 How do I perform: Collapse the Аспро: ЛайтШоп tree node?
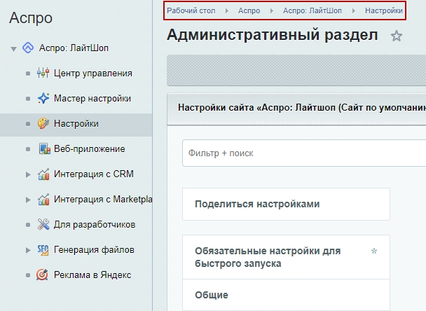coord(13,49)
